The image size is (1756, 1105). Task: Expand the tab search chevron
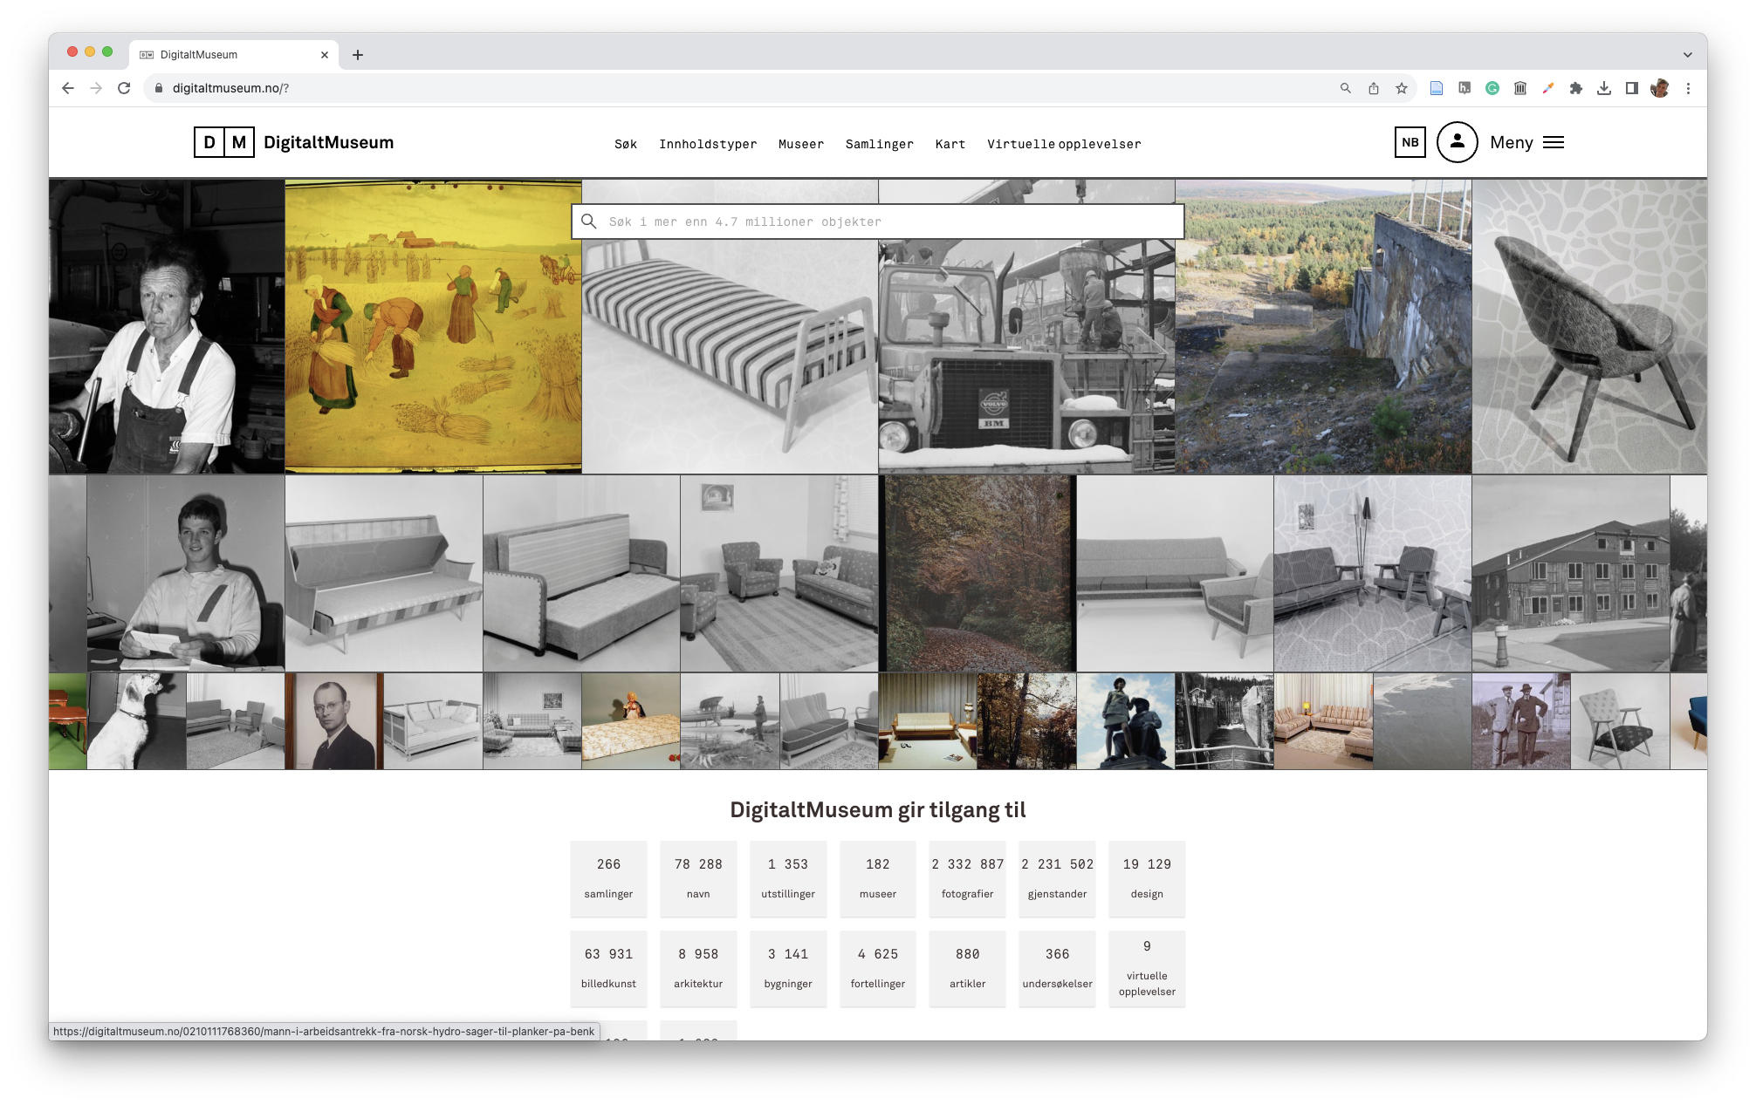pos(1688,54)
